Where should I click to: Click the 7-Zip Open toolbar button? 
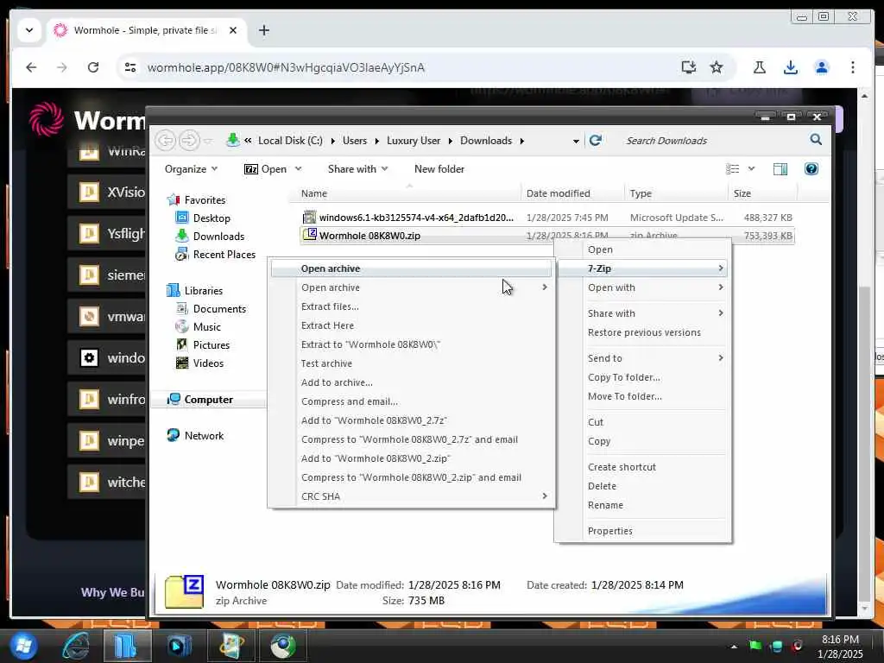coord(266,169)
